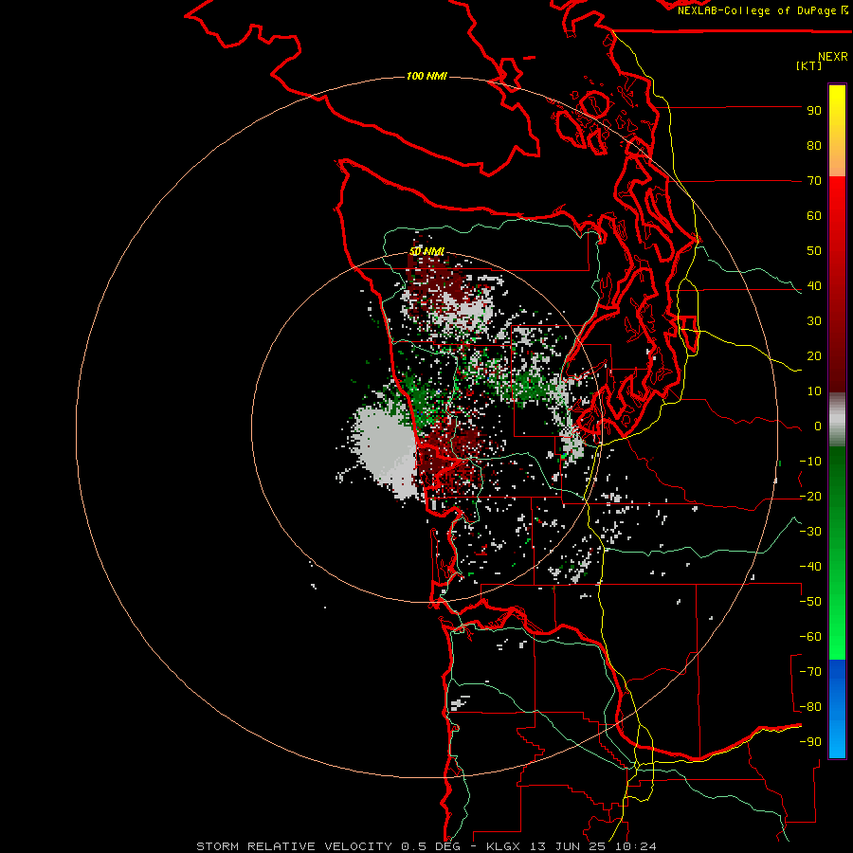Click the blue segment at the color bar bottom
The width and height of the screenshot is (853, 853).
click(837, 709)
